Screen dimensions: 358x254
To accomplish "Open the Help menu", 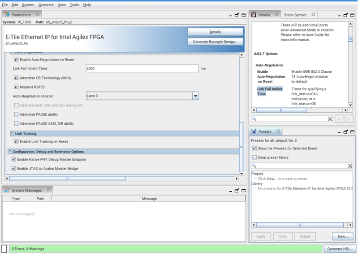I will [87, 5].
